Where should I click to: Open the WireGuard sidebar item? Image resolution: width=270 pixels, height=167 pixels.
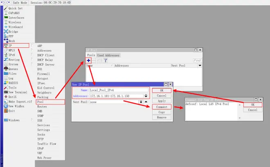pos(16,27)
